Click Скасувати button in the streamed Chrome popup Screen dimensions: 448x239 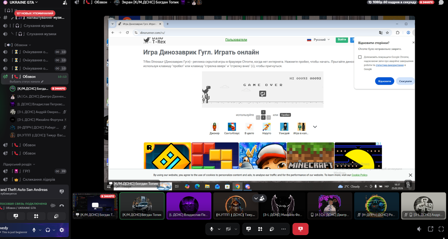click(405, 81)
